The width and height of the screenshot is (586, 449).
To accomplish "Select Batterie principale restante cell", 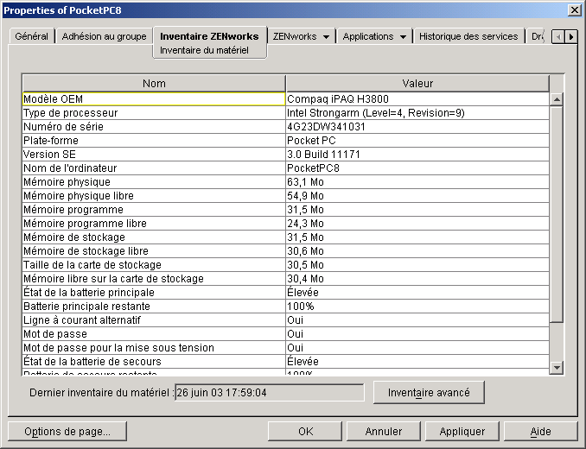I will [x=154, y=306].
